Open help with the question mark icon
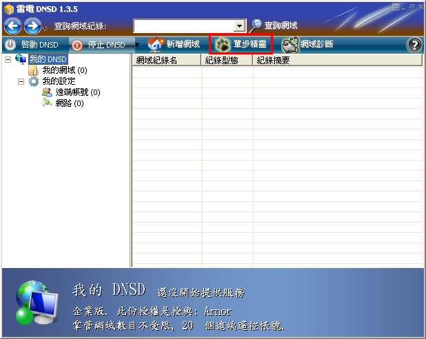 pos(414,45)
